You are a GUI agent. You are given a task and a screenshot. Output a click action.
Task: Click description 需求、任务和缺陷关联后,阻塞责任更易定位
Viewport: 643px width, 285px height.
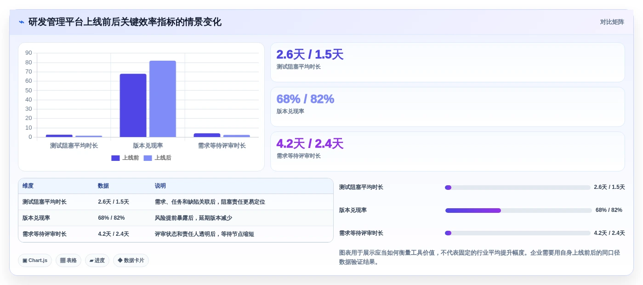(x=210, y=202)
